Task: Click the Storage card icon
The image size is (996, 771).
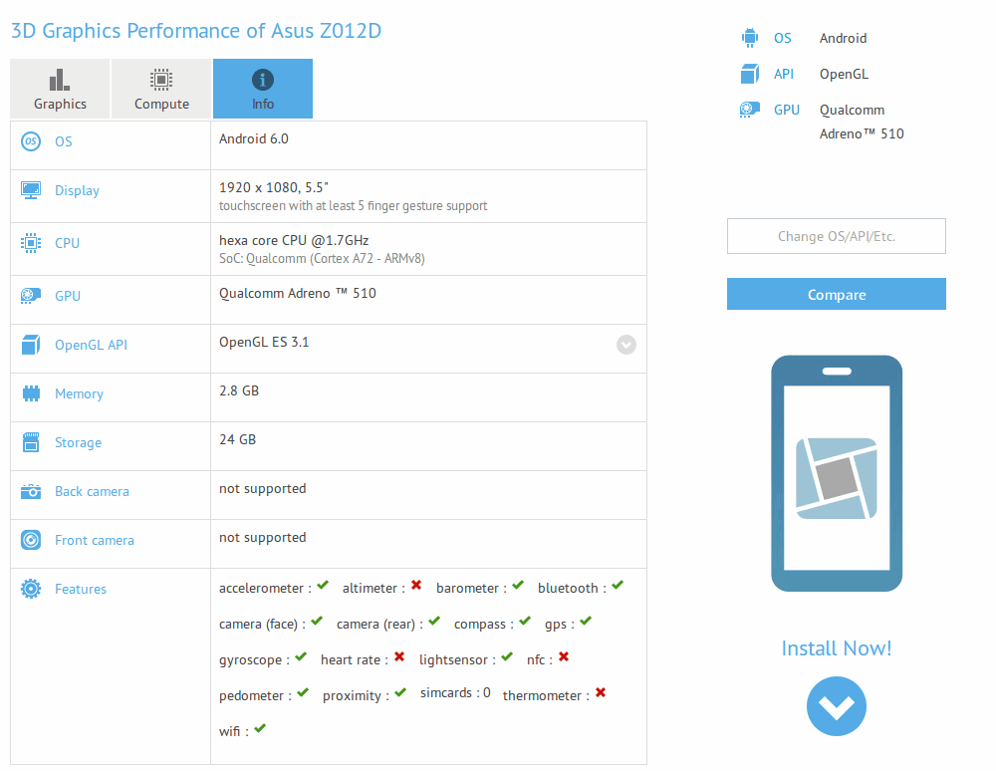Action: [31, 442]
